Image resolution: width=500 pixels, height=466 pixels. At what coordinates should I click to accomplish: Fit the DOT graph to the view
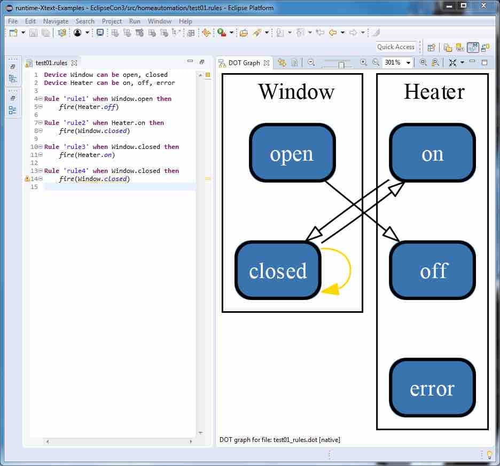coord(452,62)
